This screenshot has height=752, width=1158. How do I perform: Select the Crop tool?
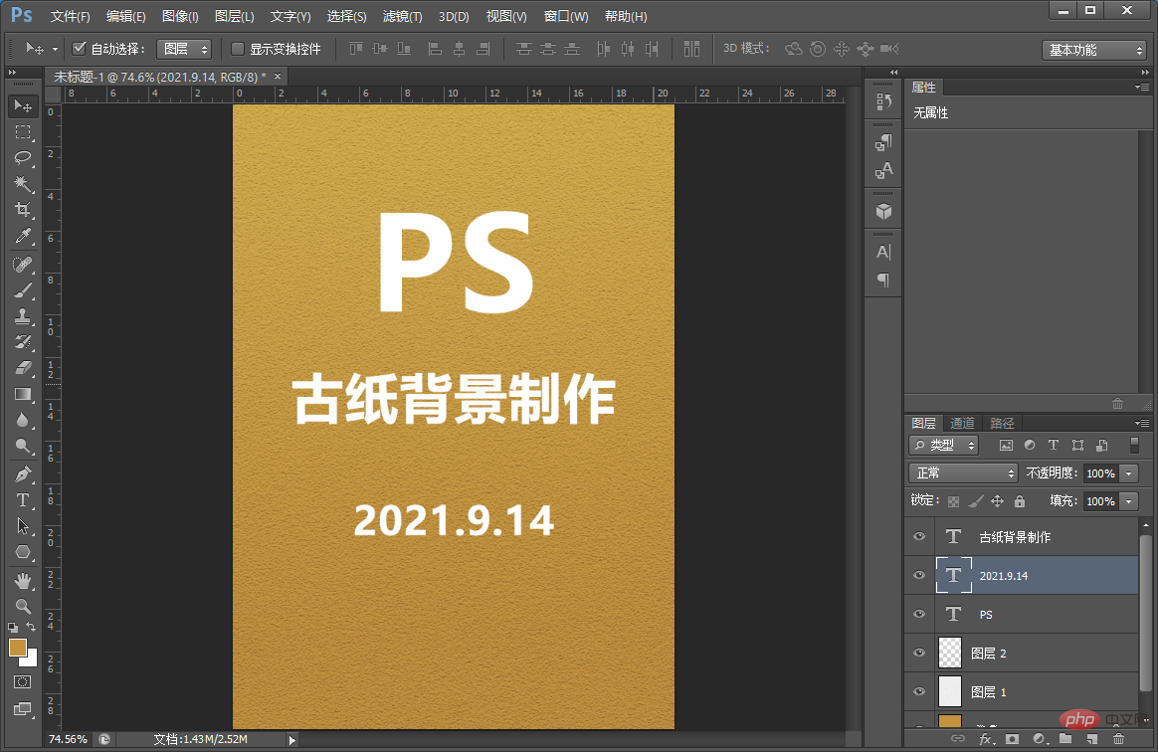click(23, 210)
